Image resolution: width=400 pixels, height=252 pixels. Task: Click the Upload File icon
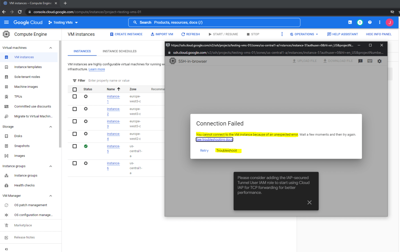[305, 61]
